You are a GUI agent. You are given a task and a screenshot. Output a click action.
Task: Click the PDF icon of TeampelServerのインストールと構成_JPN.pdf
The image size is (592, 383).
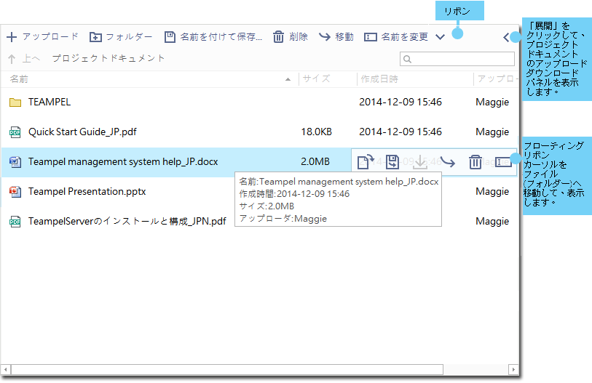pos(15,221)
